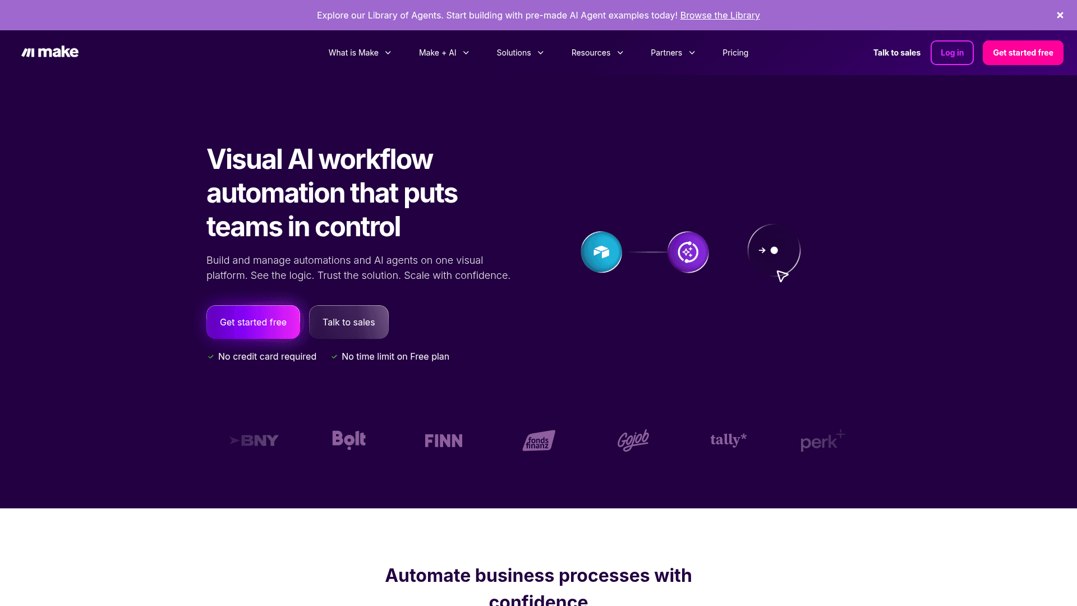Click the Get started free hero button
The height and width of the screenshot is (606, 1077).
pos(253,322)
